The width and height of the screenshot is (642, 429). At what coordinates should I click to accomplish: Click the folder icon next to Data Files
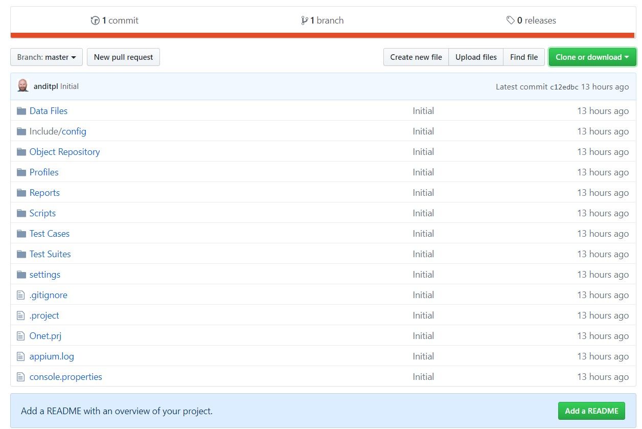click(21, 111)
